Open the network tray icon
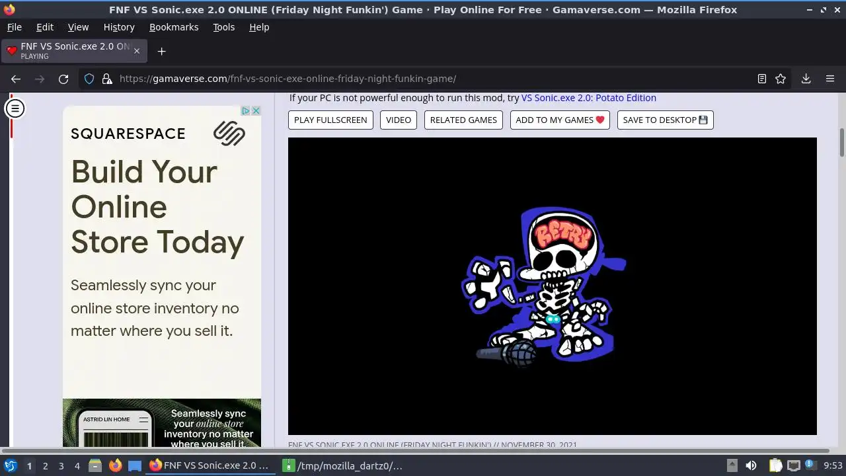Image resolution: width=846 pixels, height=476 pixels. click(794, 465)
